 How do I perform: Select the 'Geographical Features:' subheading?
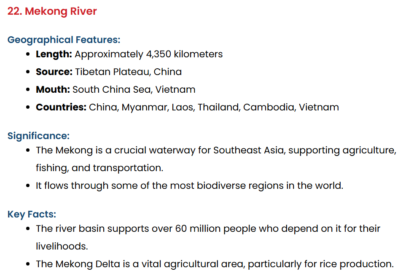tap(64, 40)
